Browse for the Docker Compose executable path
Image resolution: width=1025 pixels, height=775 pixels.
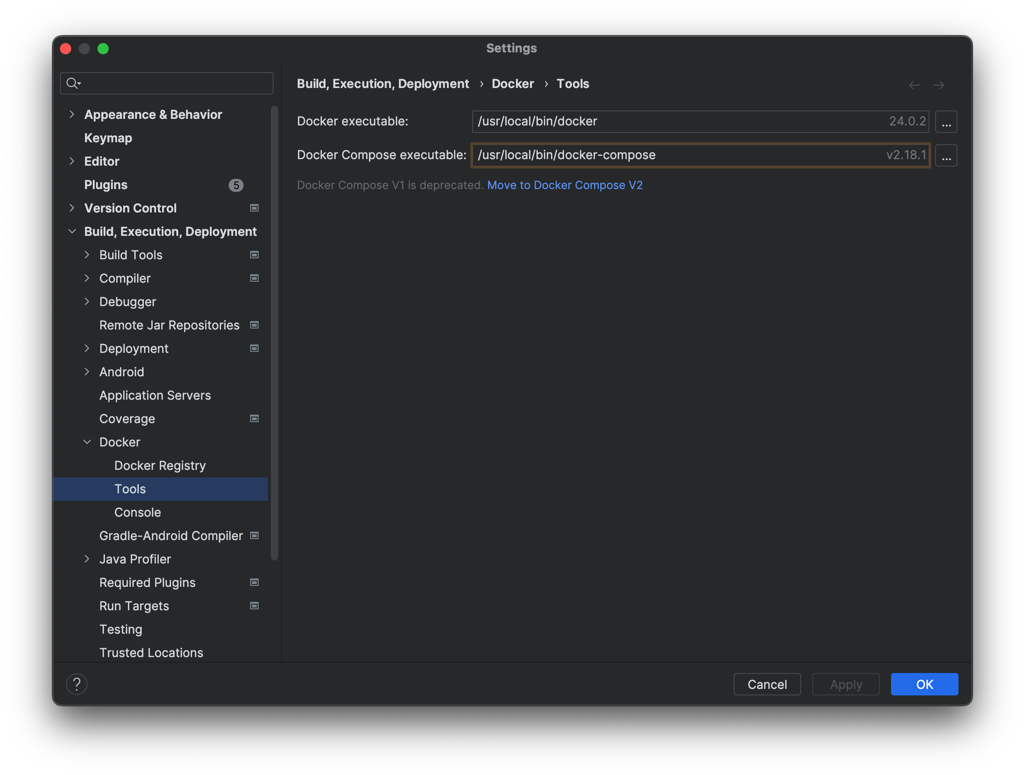point(946,155)
